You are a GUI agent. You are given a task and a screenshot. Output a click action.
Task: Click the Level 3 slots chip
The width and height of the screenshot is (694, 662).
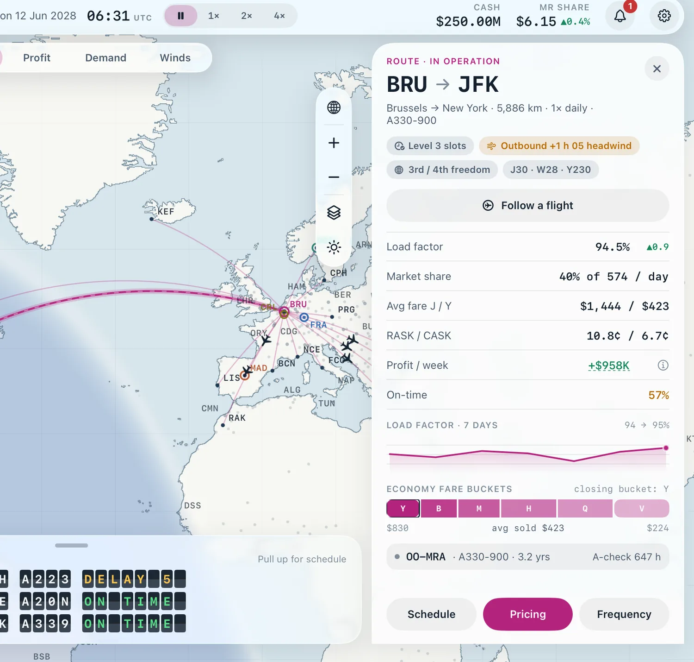(430, 146)
